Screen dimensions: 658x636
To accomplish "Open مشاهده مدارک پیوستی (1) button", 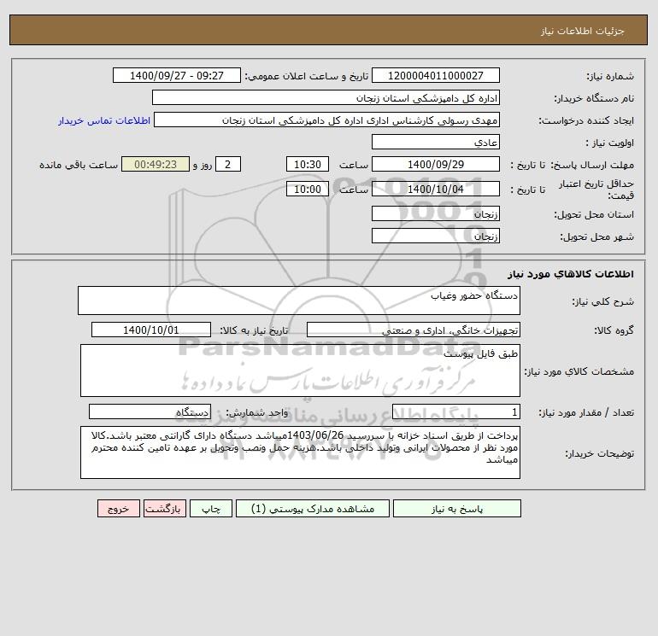I will point(312,509).
